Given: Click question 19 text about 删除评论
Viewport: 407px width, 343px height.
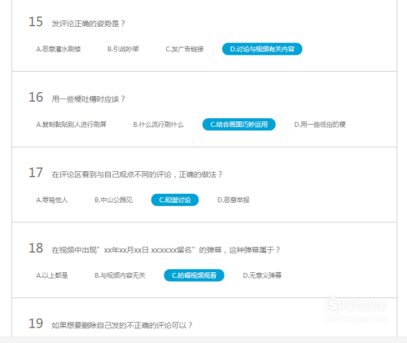Looking at the screenshot, I should 122,326.
